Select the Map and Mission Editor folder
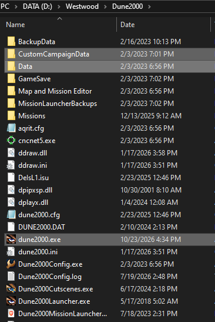 pyautogui.click(x=110, y=91)
